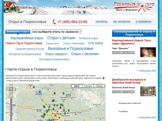The height and width of the screenshot is (121, 162).
Task: Open Новый Год в Подмосковье link
Action: [24, 43]
